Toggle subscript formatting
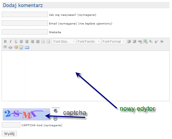Viewport: 172px width, 139px height. [151, 42]
